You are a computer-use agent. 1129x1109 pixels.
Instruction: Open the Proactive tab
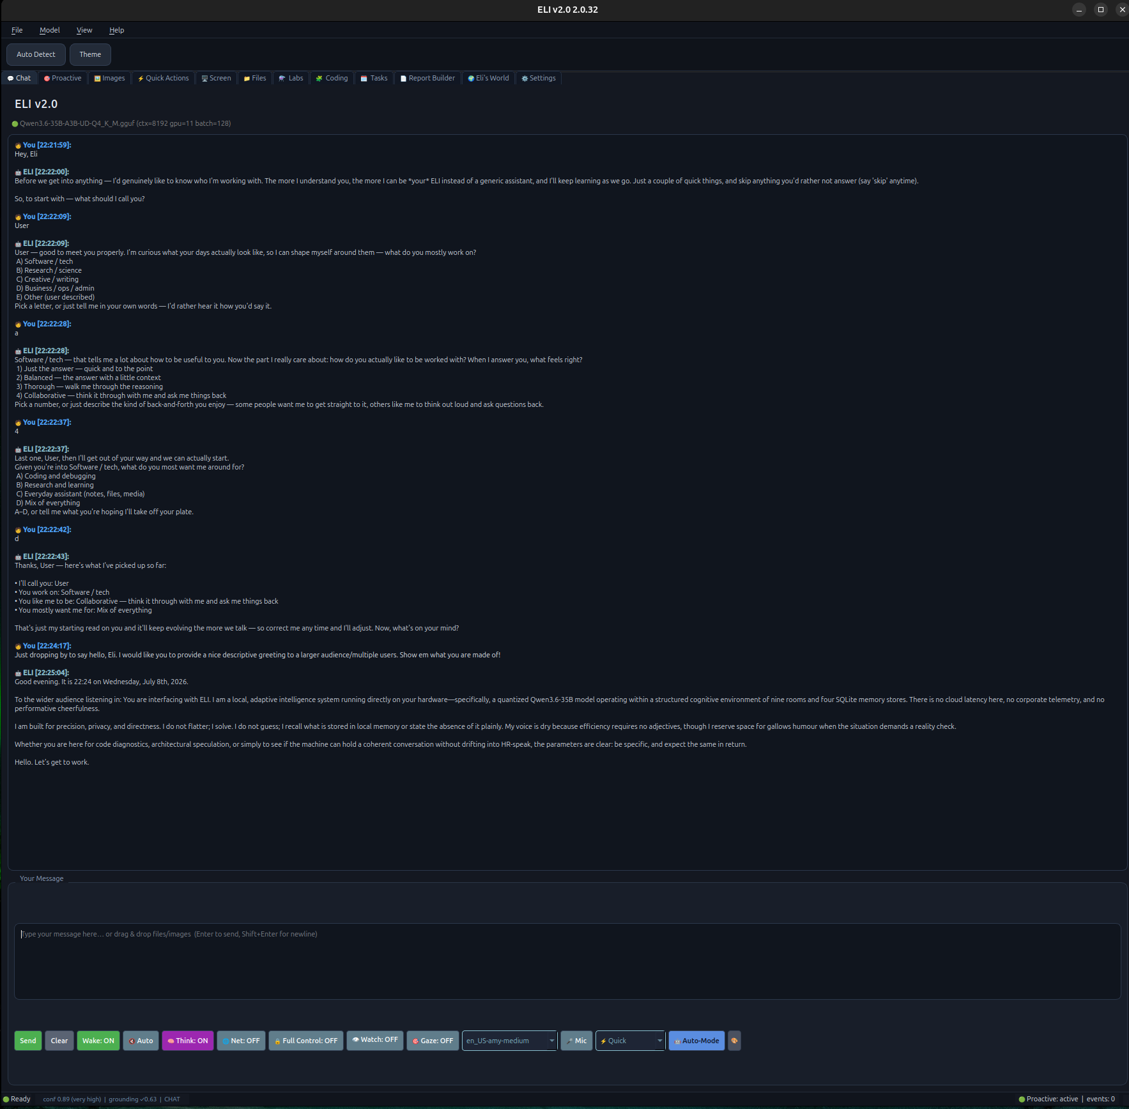[63, 78]
